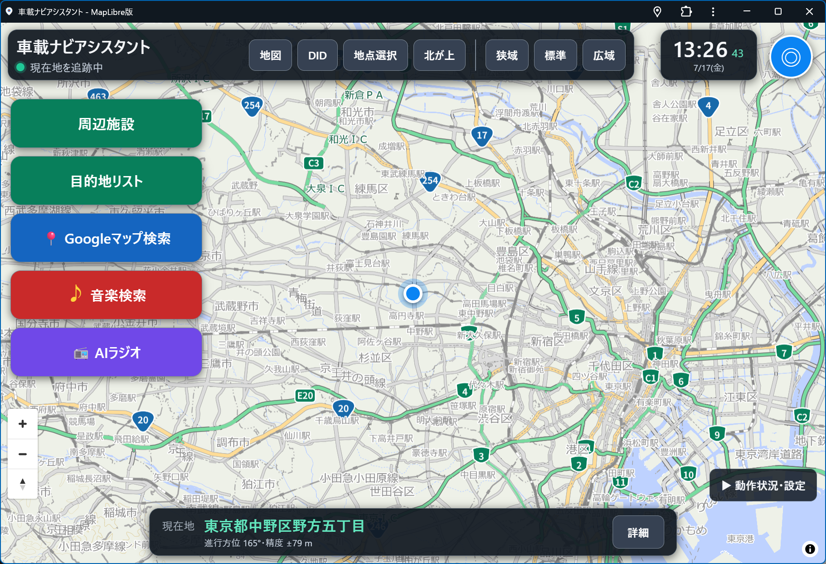Launch Googleマップ検索
The height and width of the screenshot is (564, 826).
tap(106, 238)
